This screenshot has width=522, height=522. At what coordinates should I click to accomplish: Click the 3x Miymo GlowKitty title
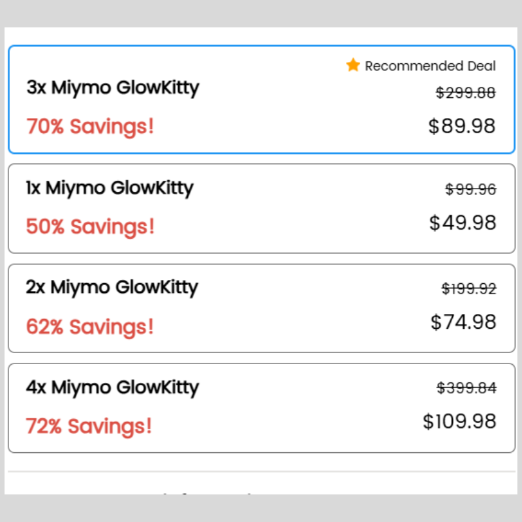113,87
